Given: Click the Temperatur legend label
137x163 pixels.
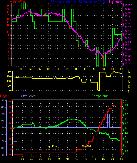Looking at the screenshot, I should 100,96.
